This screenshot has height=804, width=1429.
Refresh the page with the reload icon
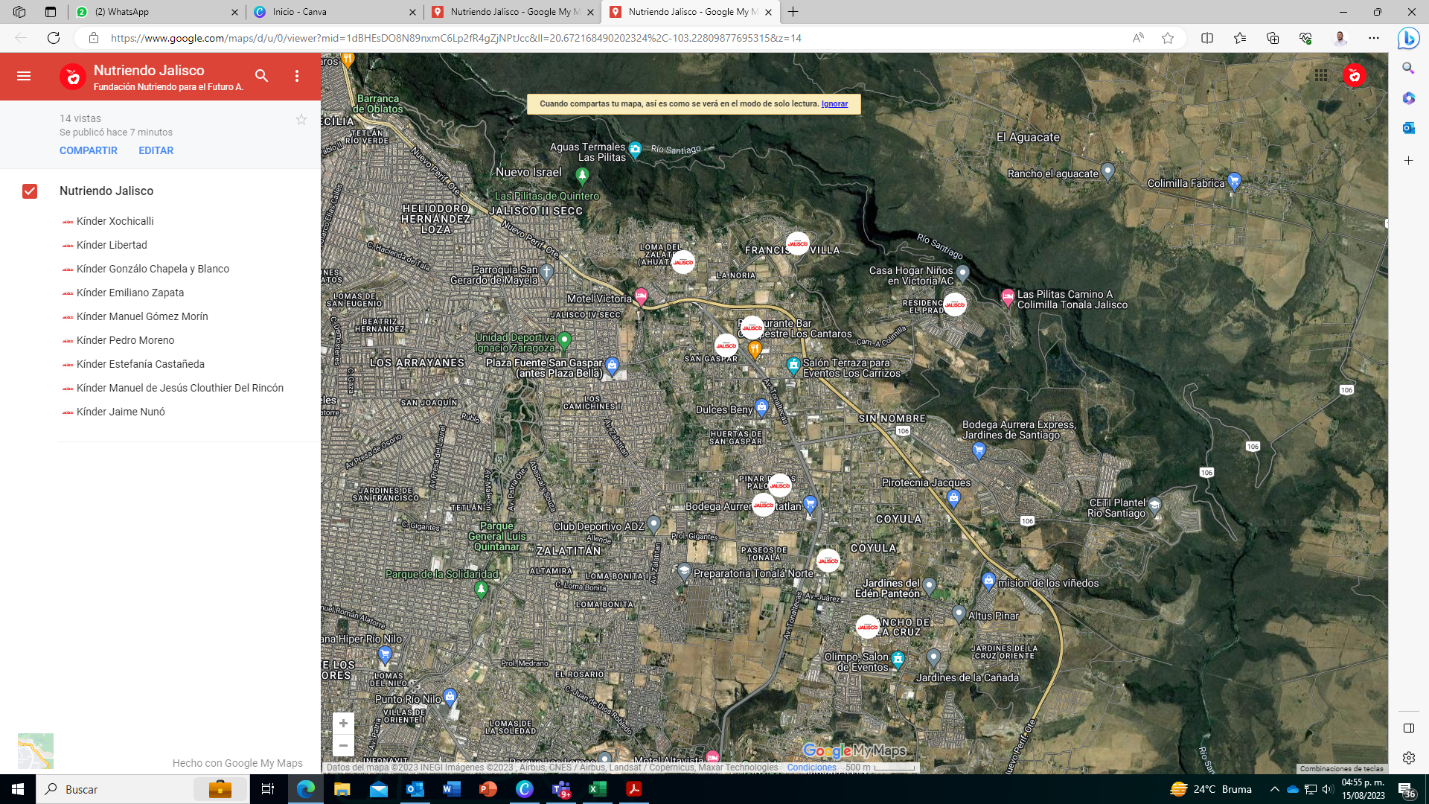[x=54, y=38]
